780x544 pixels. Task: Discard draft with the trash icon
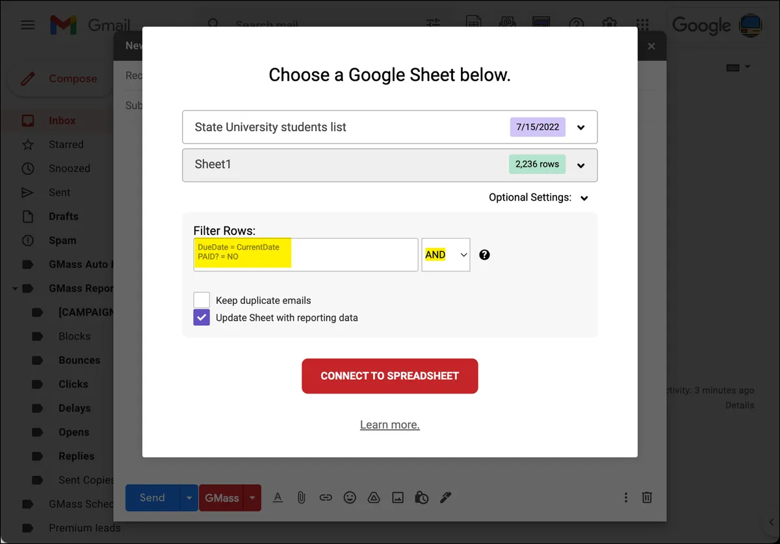click(x=647, y=497)
